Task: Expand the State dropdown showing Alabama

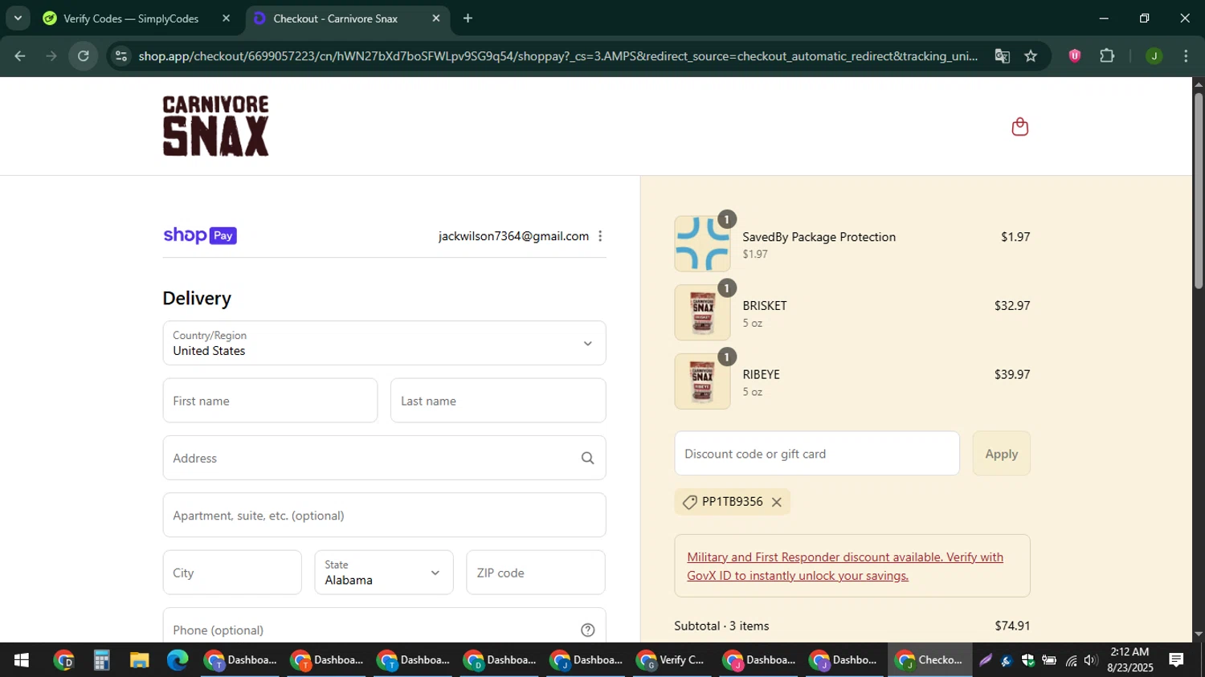Action: 384,573
